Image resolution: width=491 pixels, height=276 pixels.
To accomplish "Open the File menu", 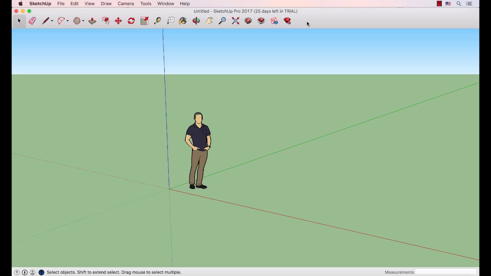I will (x=61, y=3).
